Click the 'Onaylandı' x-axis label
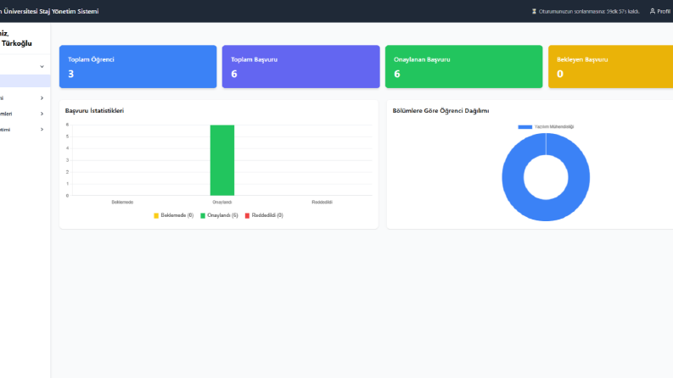 222,203
